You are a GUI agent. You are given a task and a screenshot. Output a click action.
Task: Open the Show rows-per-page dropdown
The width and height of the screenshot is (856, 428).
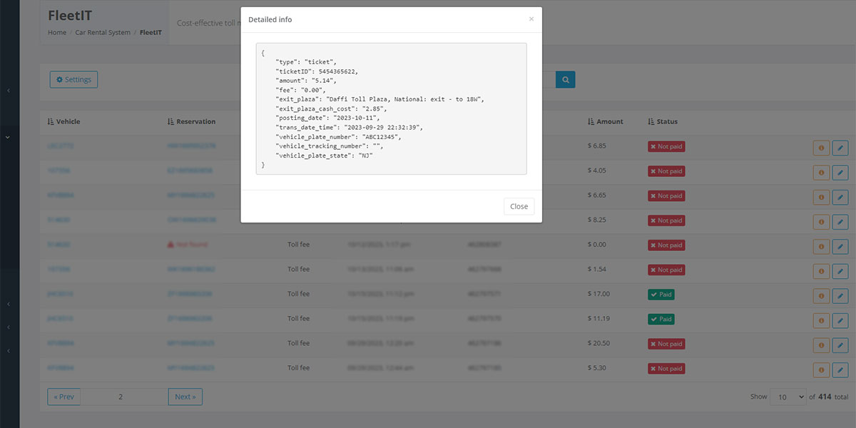point(788,397)
